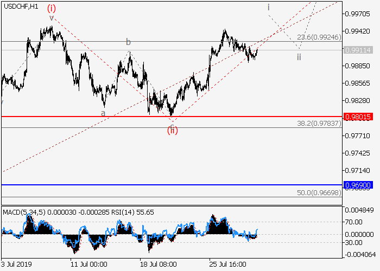Click the 3 Jul 2019 date marker
The image size is (380, 271).
17,265
